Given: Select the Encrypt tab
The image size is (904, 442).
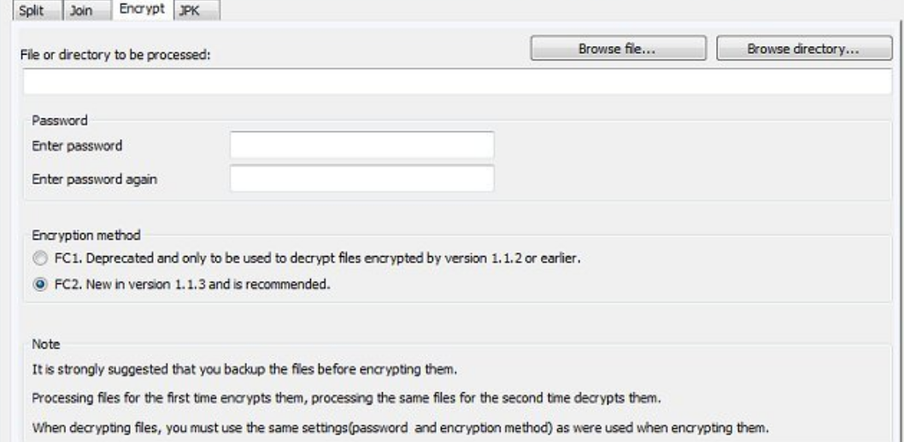Looking at the screenshot, I should 142,9.
